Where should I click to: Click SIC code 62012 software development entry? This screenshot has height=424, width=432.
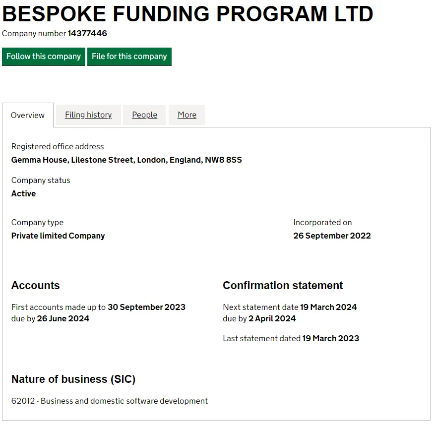110,401
